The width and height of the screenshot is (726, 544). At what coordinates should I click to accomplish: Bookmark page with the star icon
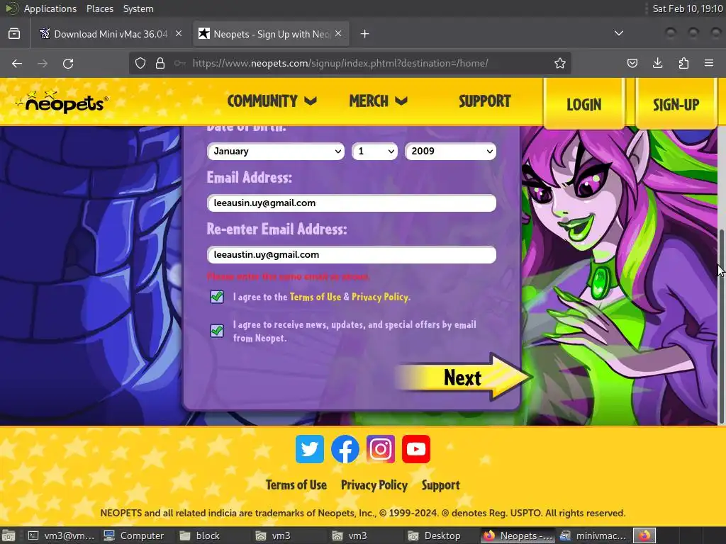[x=560, y=63]
